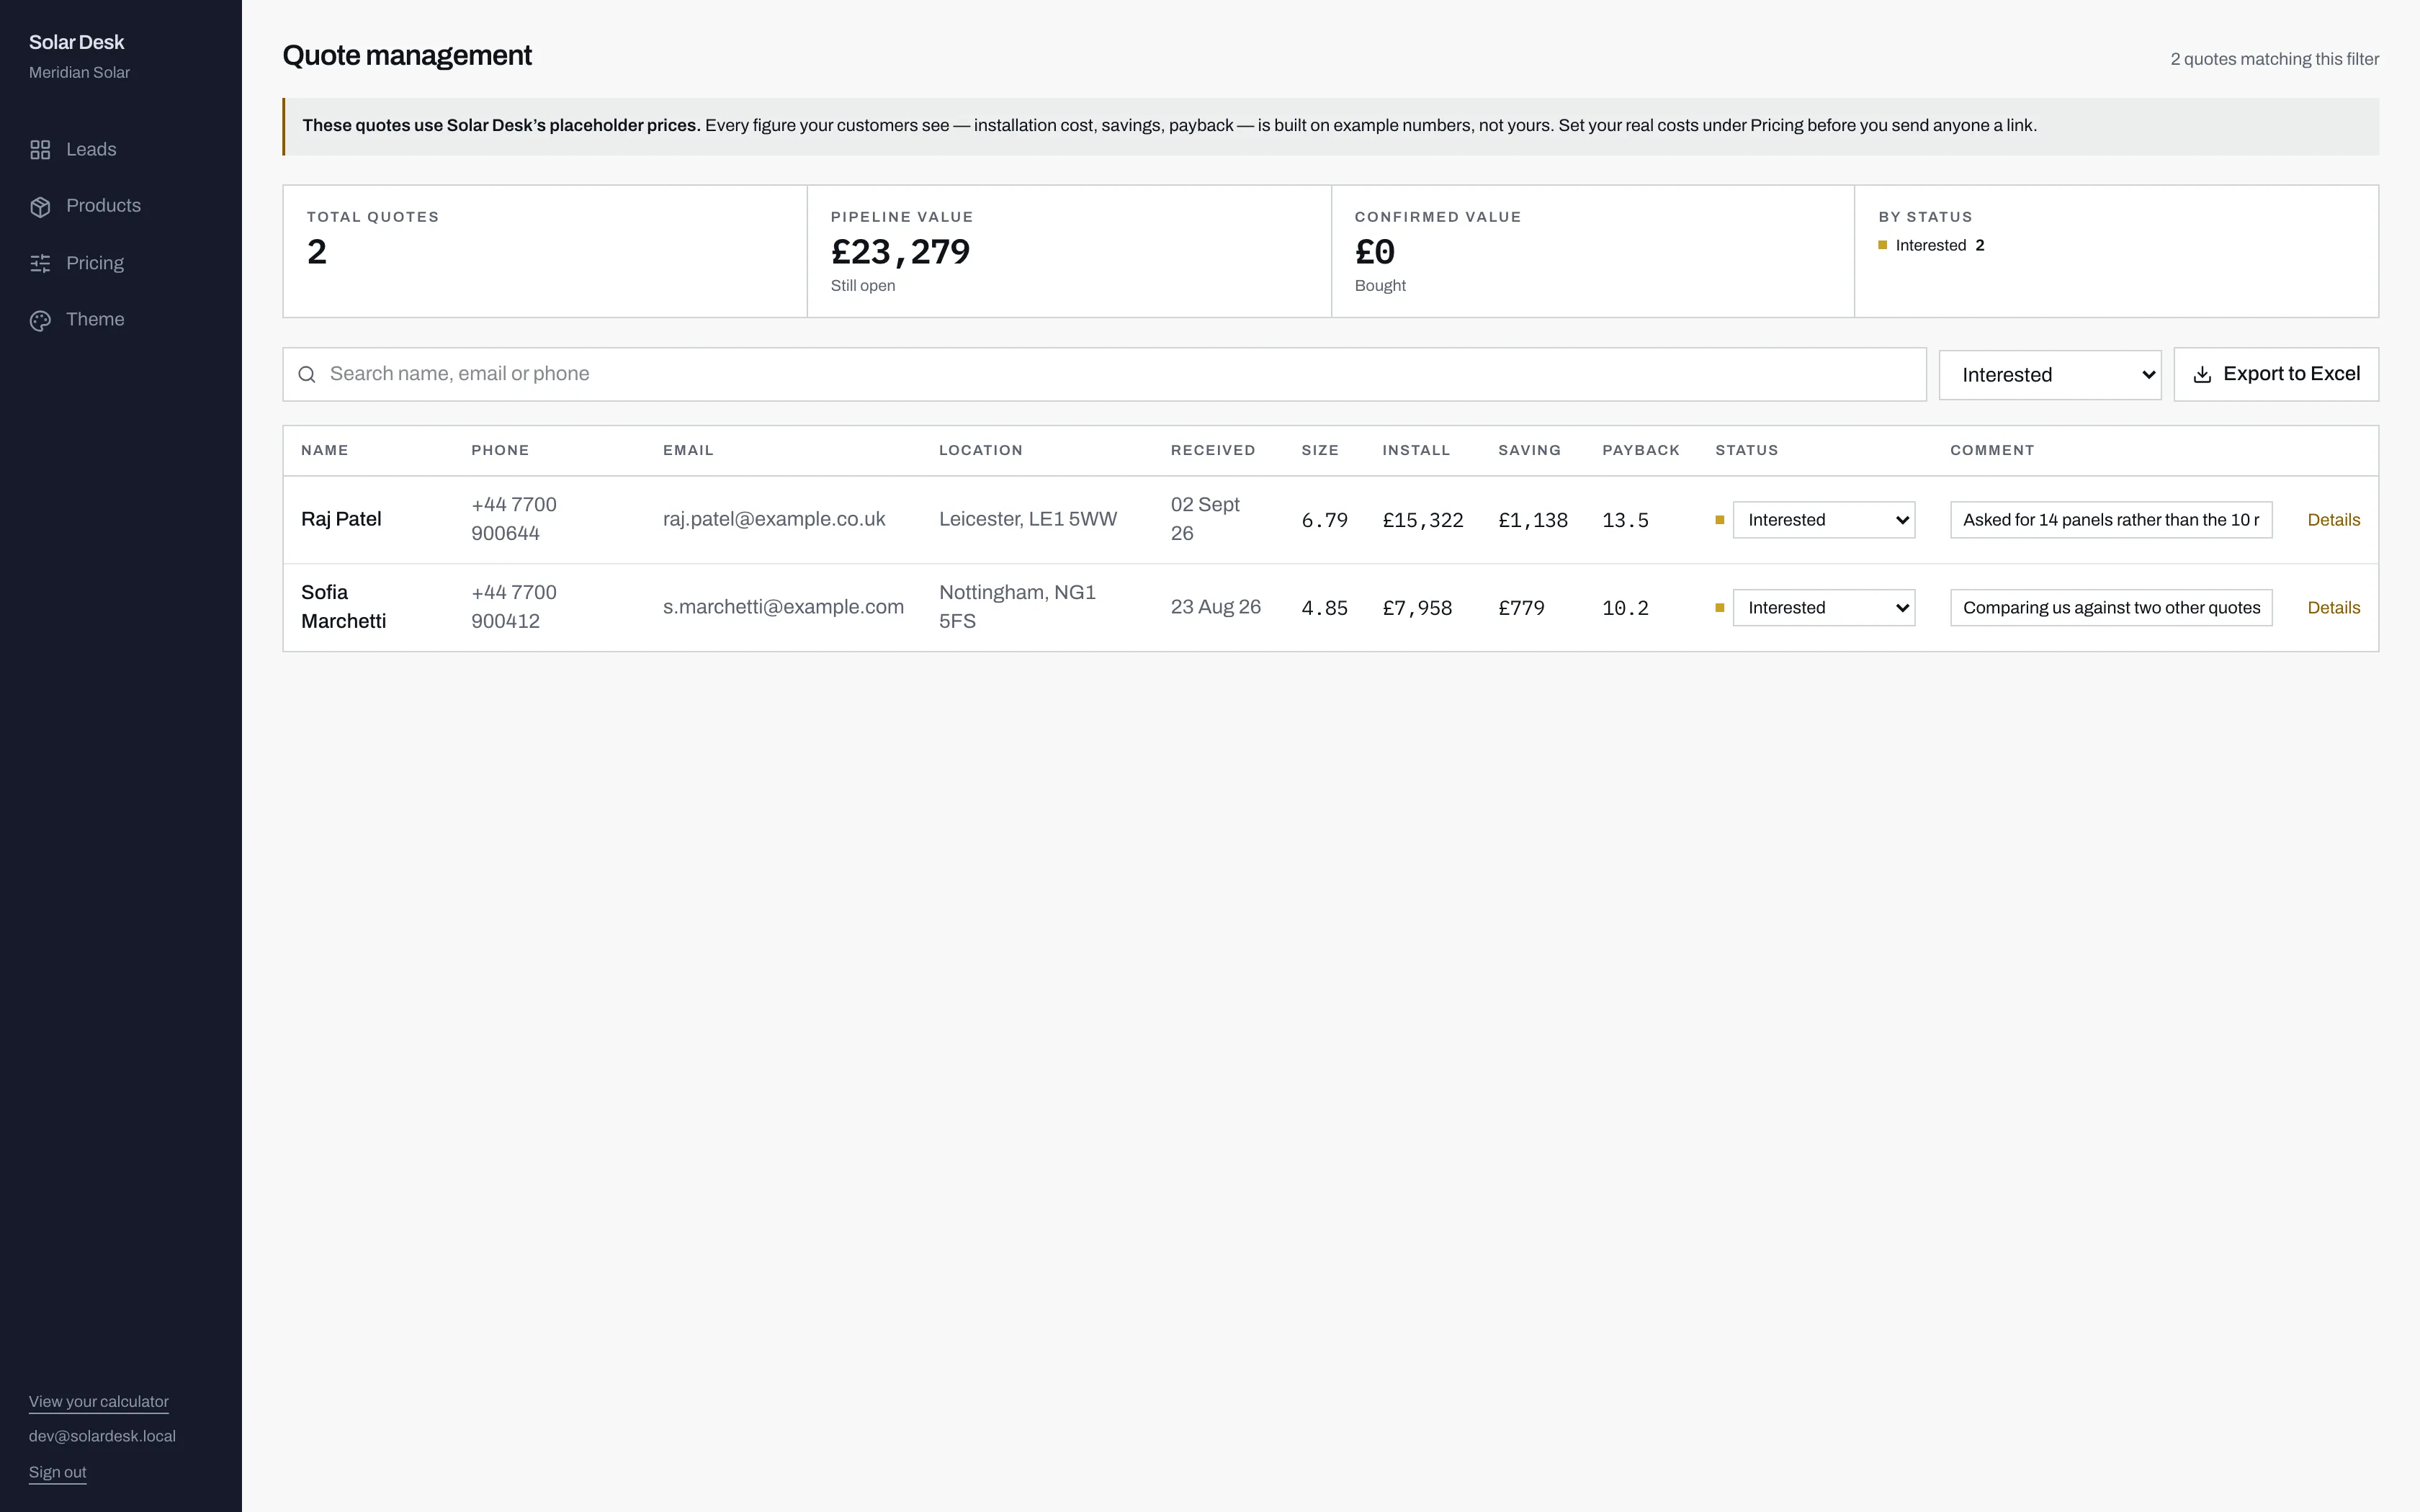Screen dimensions: 2420x1512
Task: Click the download icon on Export button
Action: 2202,374
